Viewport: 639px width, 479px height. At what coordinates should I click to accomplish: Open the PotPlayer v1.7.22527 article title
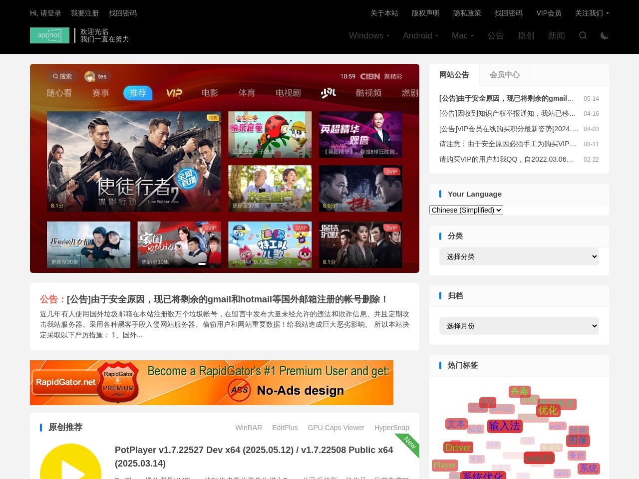coord(254,457)
